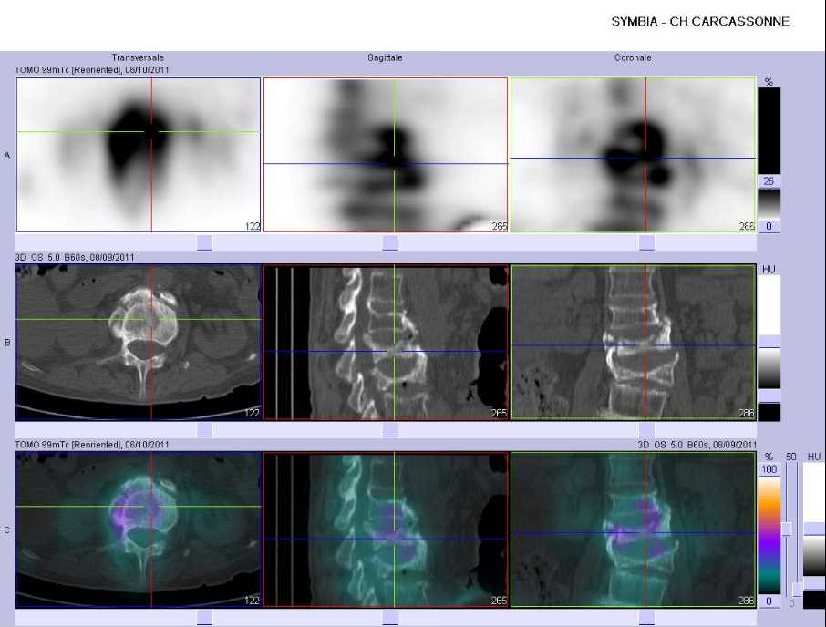Click the row A transversal SPECT slice slider thumb
826x627 pixels.
coord(204,242)
